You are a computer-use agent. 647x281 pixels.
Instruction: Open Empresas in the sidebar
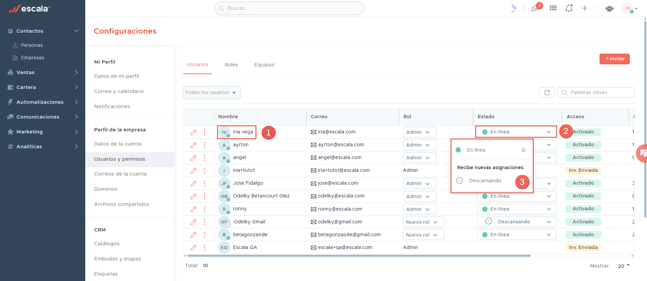click(x=32, y=58)
